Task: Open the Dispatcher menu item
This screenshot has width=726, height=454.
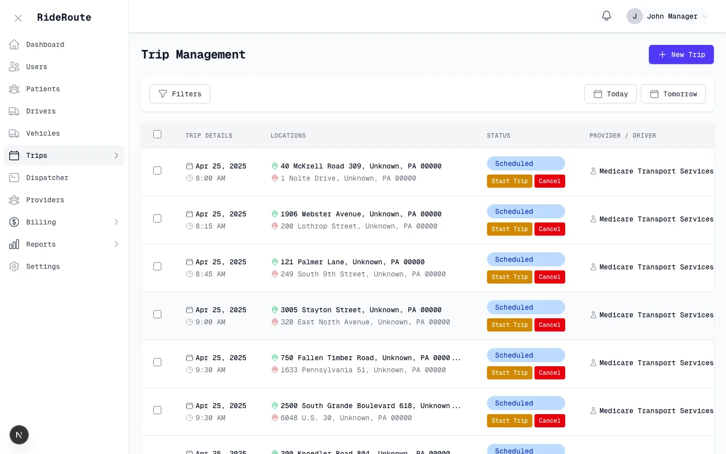Action: [64, 178]
